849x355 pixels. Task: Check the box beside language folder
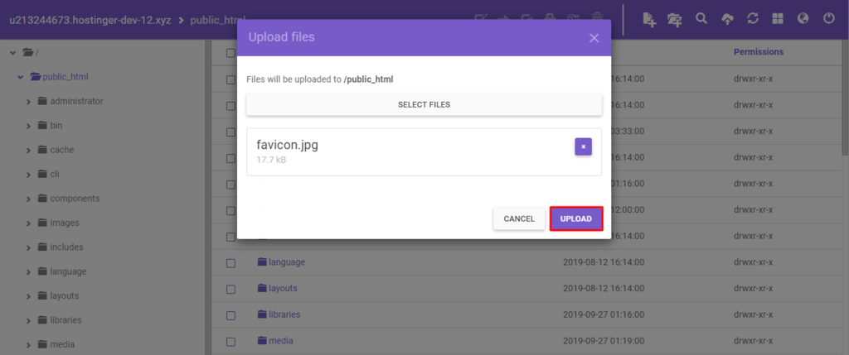tap(231, 262)
